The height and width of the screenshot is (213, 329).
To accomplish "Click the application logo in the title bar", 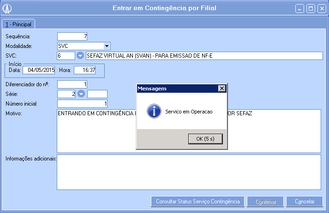I will (8, 8).
